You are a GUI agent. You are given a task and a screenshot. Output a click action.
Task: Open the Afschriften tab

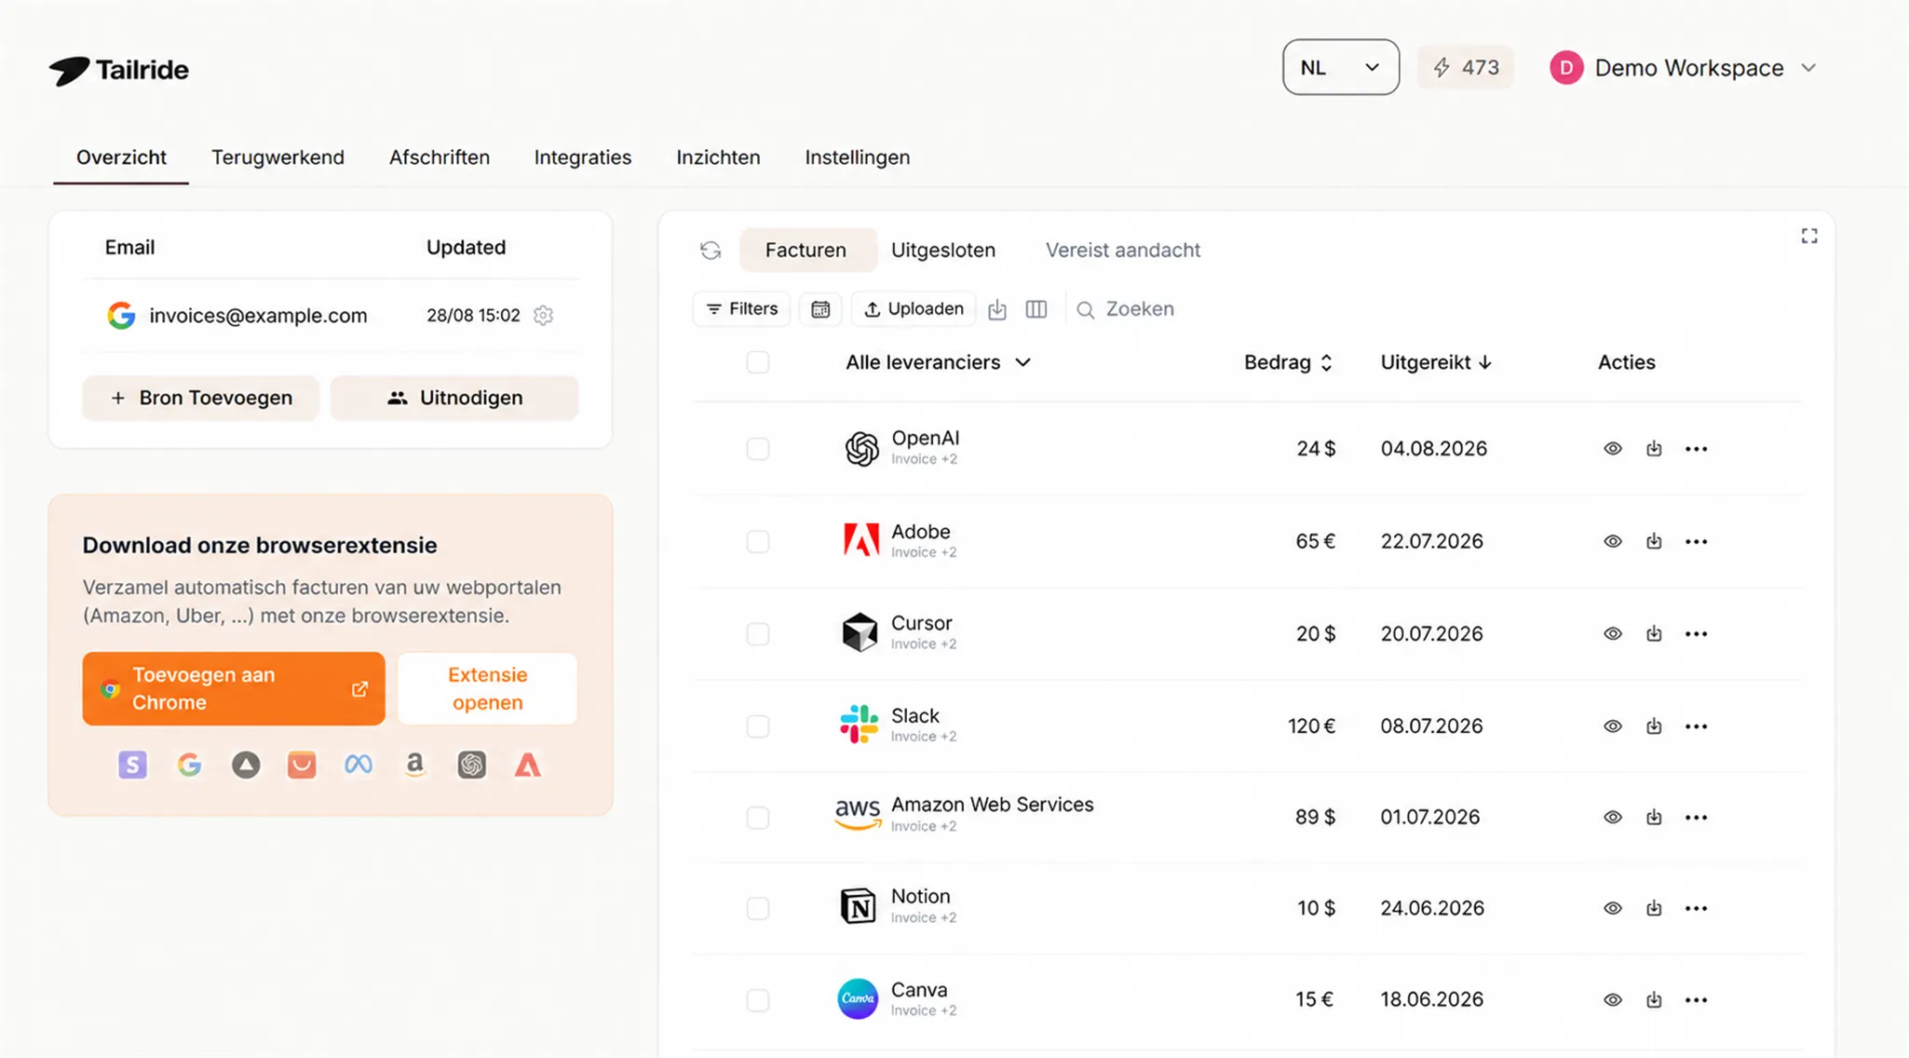coord(440,157)
